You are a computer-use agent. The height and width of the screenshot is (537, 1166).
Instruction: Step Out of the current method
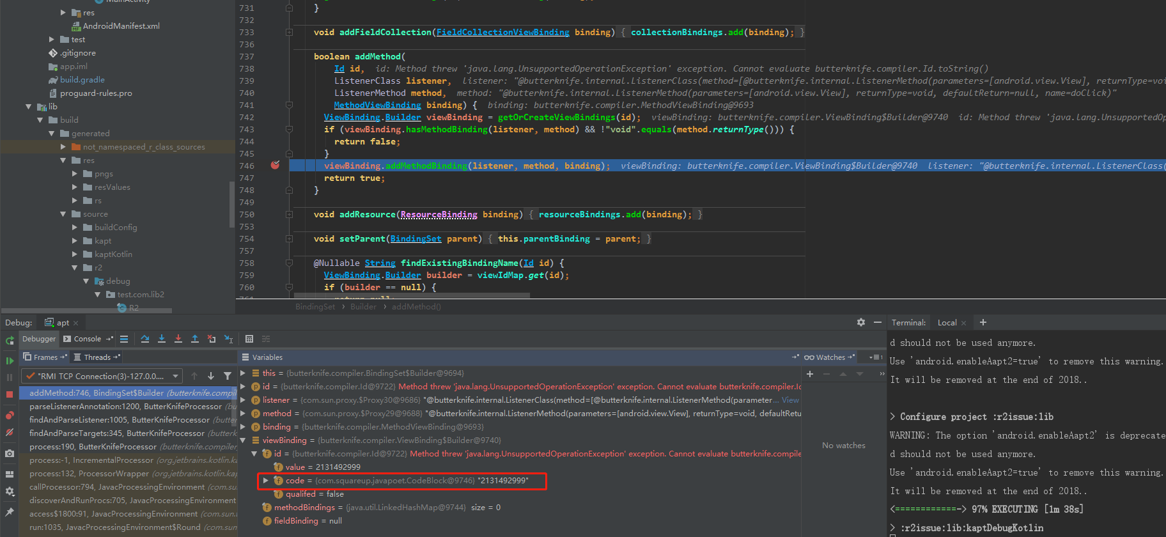pos(195,339)
